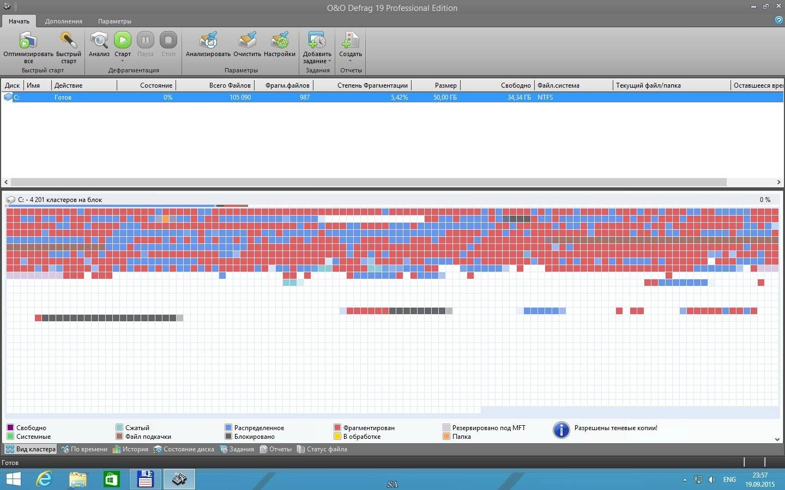Click the ENG language indicator
The width and height of the screenshot is (785, 490).
[729, 480]
